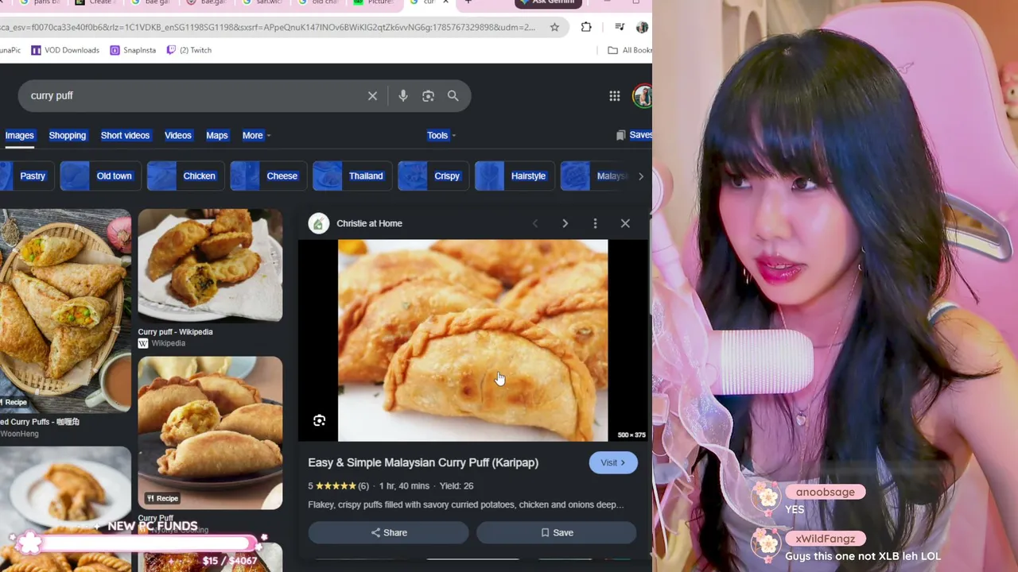Filter images by the Old town chip
The height and width of the screenshot is (572, 1018).
point(100,176)
